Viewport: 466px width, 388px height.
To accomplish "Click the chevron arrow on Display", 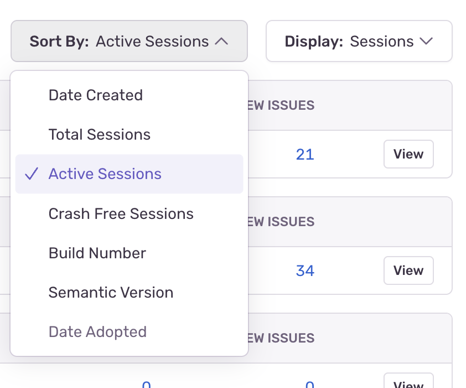I will [426, 42].
